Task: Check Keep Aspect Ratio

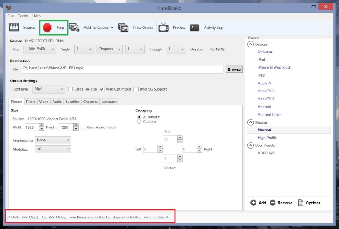Action: (x=83, y=127)
